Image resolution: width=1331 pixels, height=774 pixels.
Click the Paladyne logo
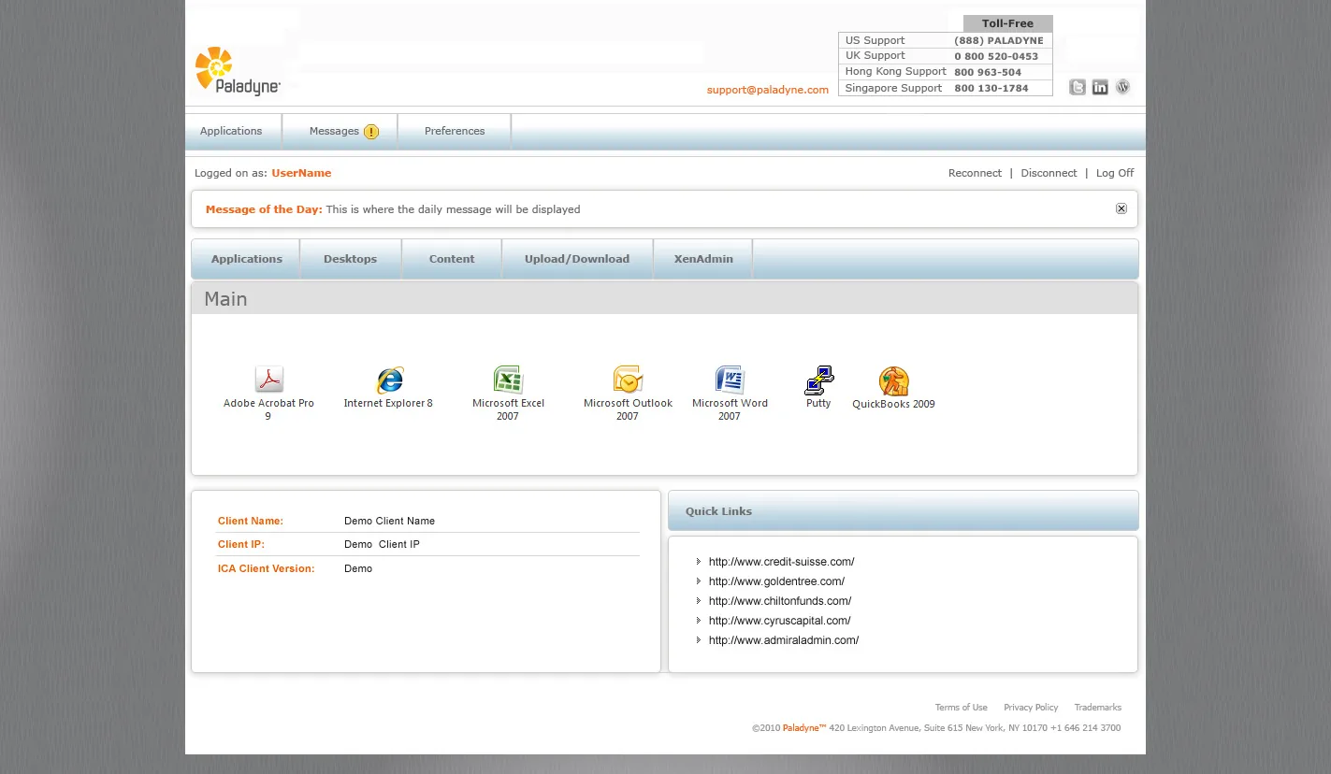[238, 71]
